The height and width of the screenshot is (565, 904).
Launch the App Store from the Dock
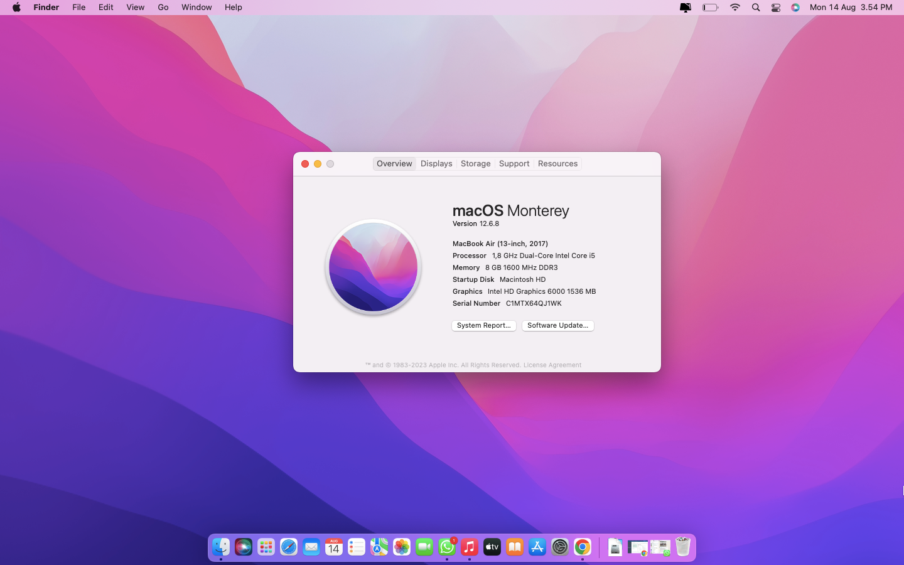coord(537,547)
